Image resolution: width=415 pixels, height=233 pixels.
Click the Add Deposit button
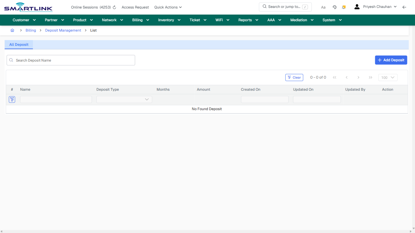391,60
